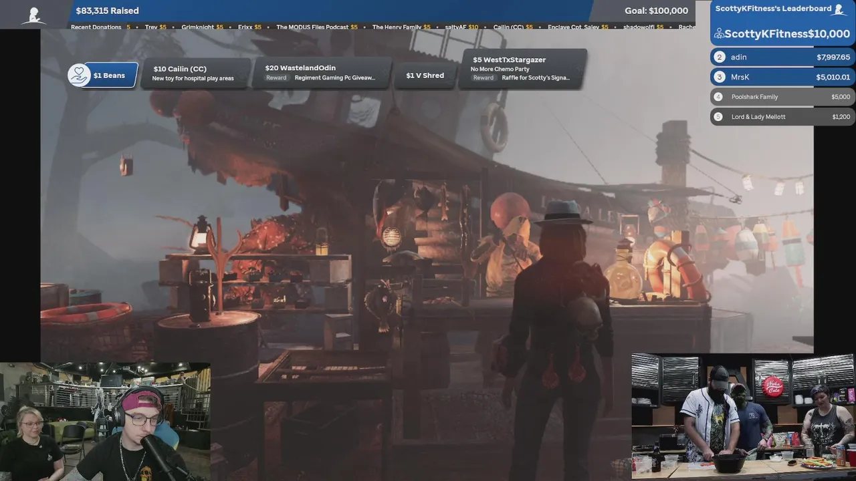Screen dimensions: 856x481
Task: Click the streamer webcam feed at bottom left
Action: click(x=105, y=422)
